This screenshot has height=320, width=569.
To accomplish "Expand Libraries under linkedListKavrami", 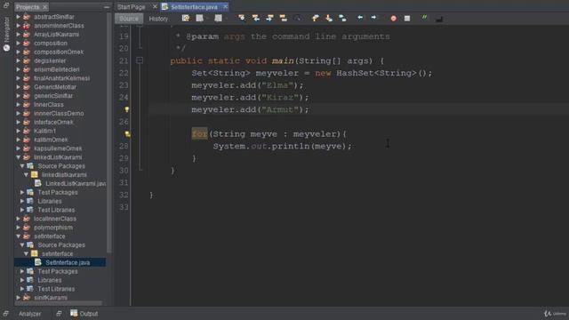I will 22,201.
